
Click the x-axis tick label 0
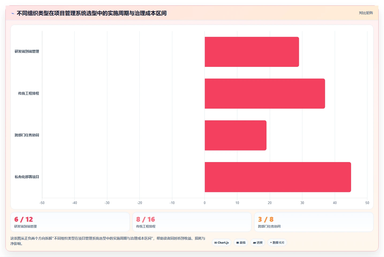pos(205,203)
